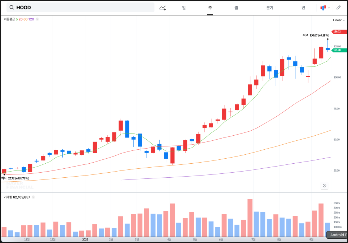Select the purple 120 moving average period
The width and height of the screenshot is (348, 243).
[31, 19]
